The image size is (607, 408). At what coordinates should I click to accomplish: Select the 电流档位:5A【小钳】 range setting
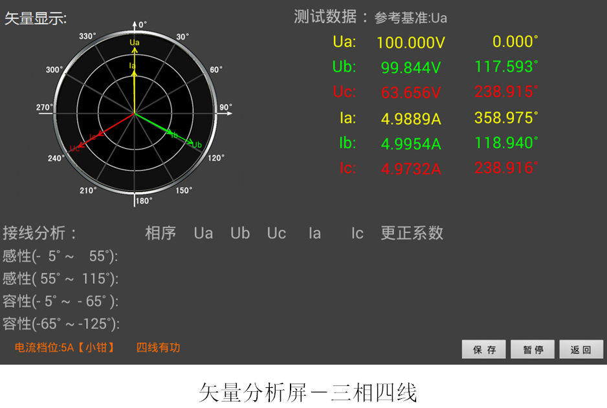click(65, 348)
